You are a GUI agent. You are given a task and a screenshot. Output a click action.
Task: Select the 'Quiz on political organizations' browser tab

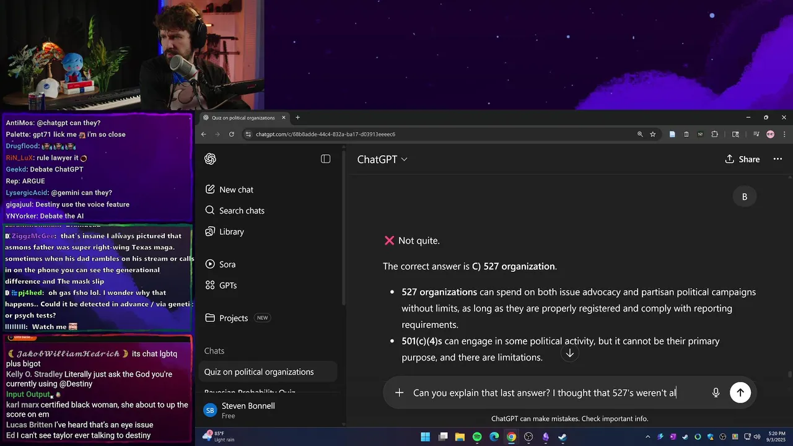click(x=243, y=118)
